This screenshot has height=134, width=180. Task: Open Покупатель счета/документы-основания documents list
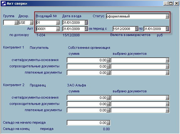point(167,60)
